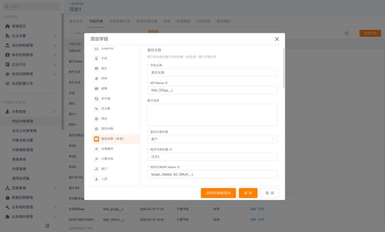
Task: Pick the 计算字段 formula field type
Action: [107, 158]
